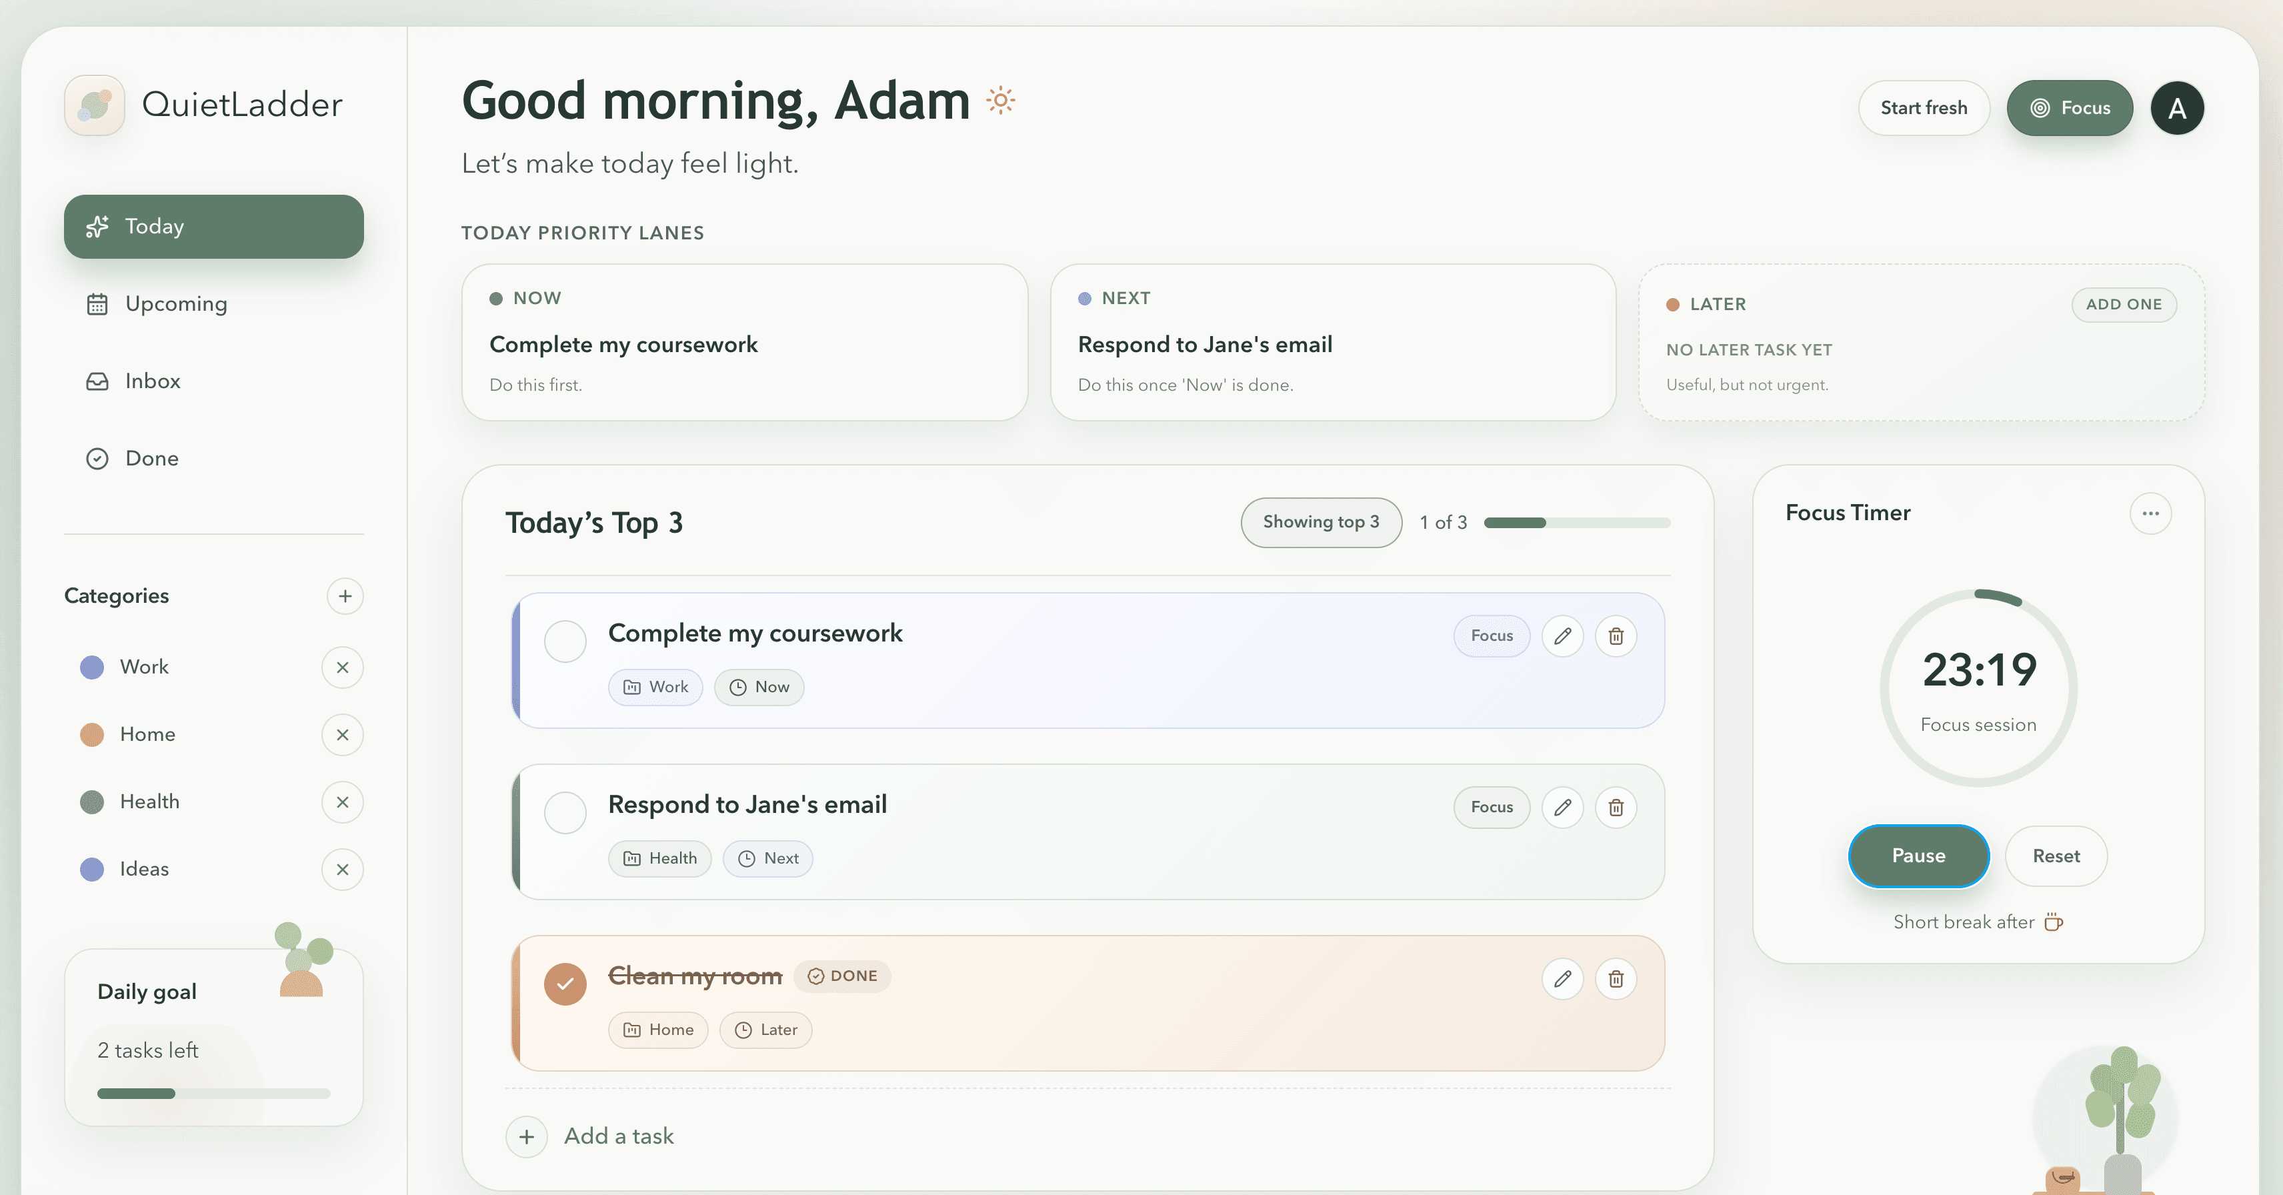Click the plus icon next to Add a task
The image size is (2283, 1195).
pyautogui.click(x=527, y=1136)
